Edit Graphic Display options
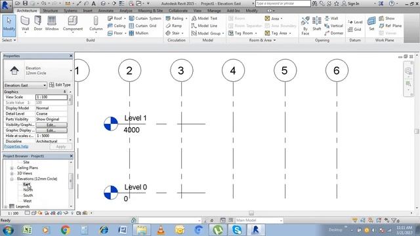The height and width of the screenshot is (236, 420). [51, 130]
